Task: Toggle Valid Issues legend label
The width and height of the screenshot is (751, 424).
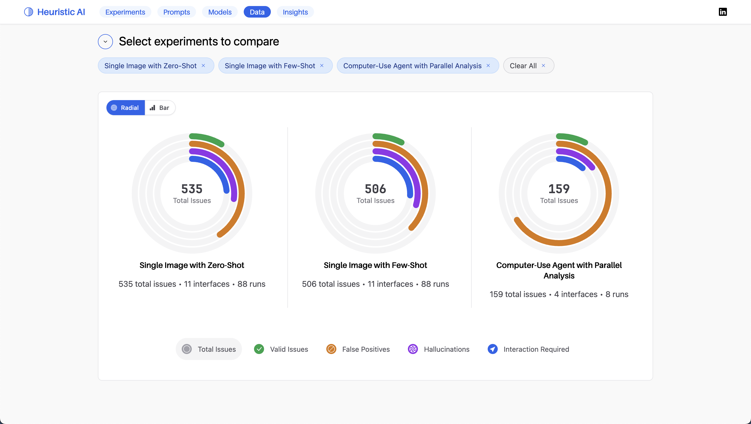Action: click(x=289, y=349)
